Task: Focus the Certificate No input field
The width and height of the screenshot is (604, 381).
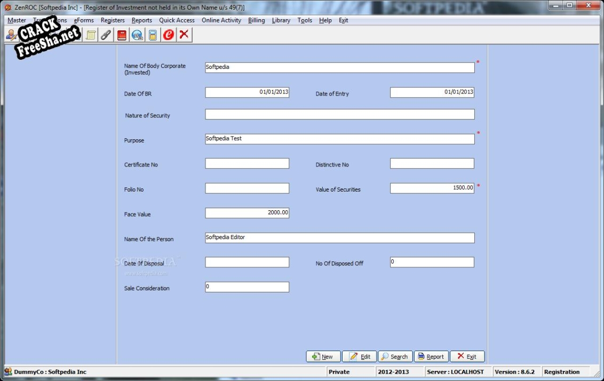Action: point(247,164)
